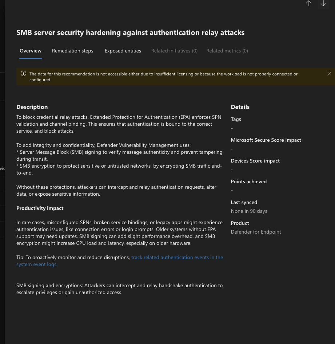
Task: Click the Devices Score impact value
Action: 232,169
